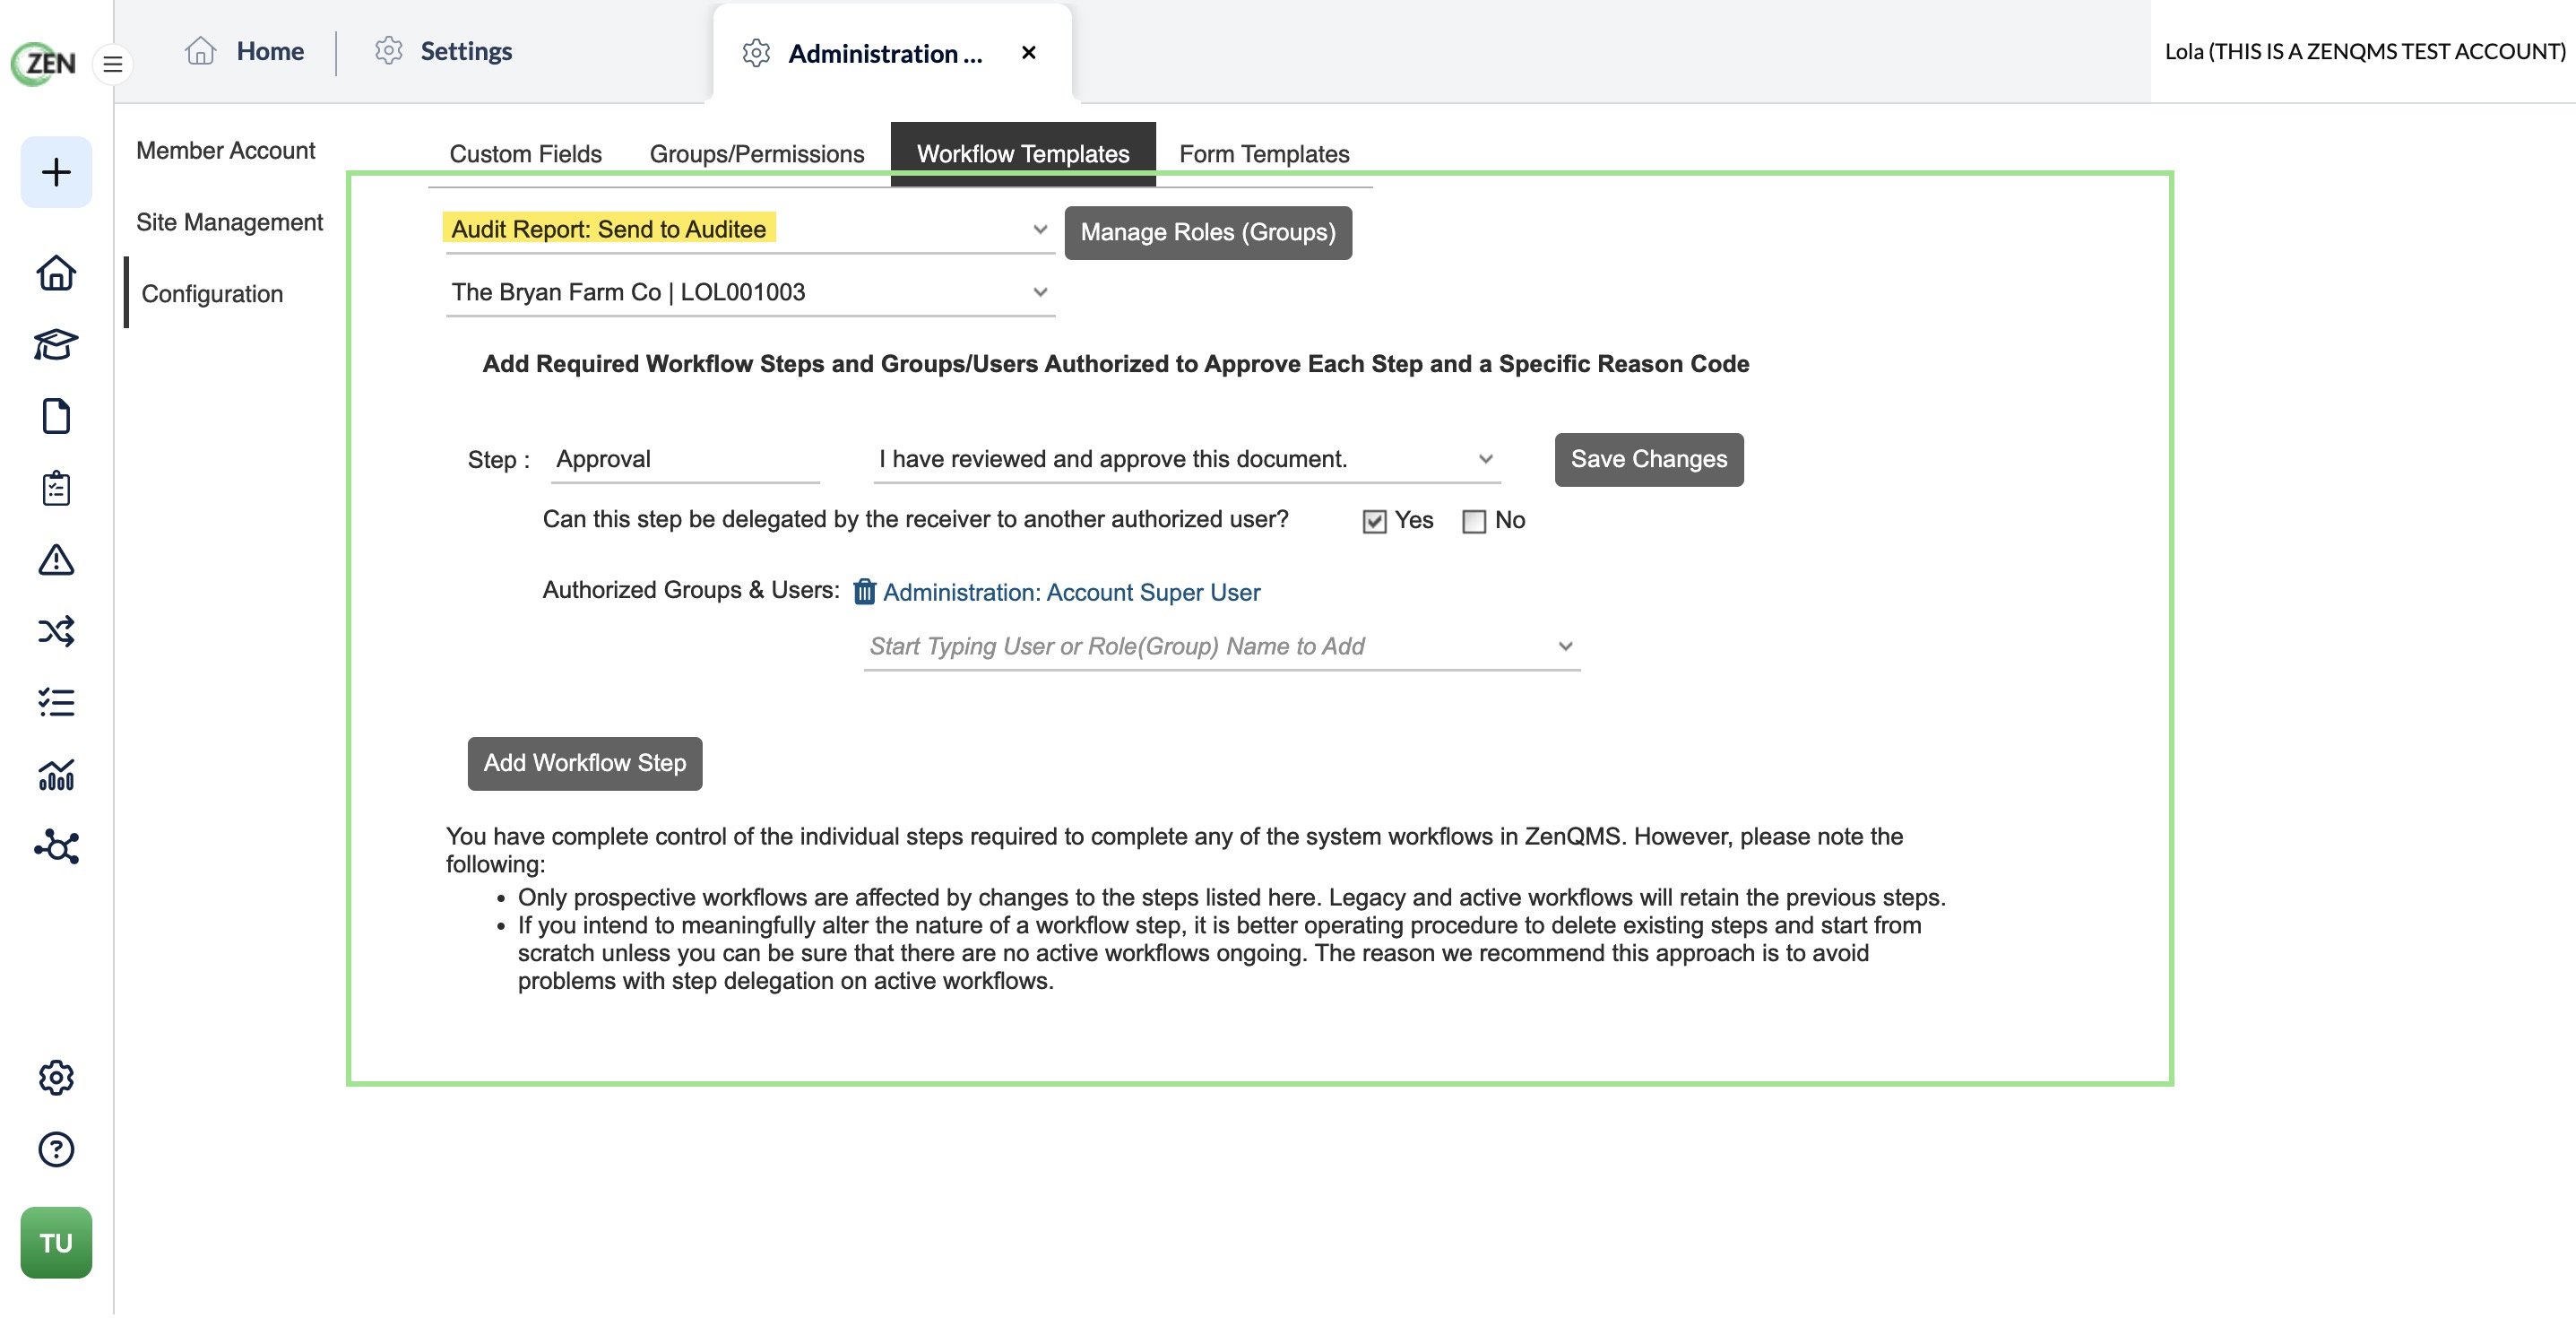
Task: Click the trash icon beside Account Super User
Action: point(864,592)
